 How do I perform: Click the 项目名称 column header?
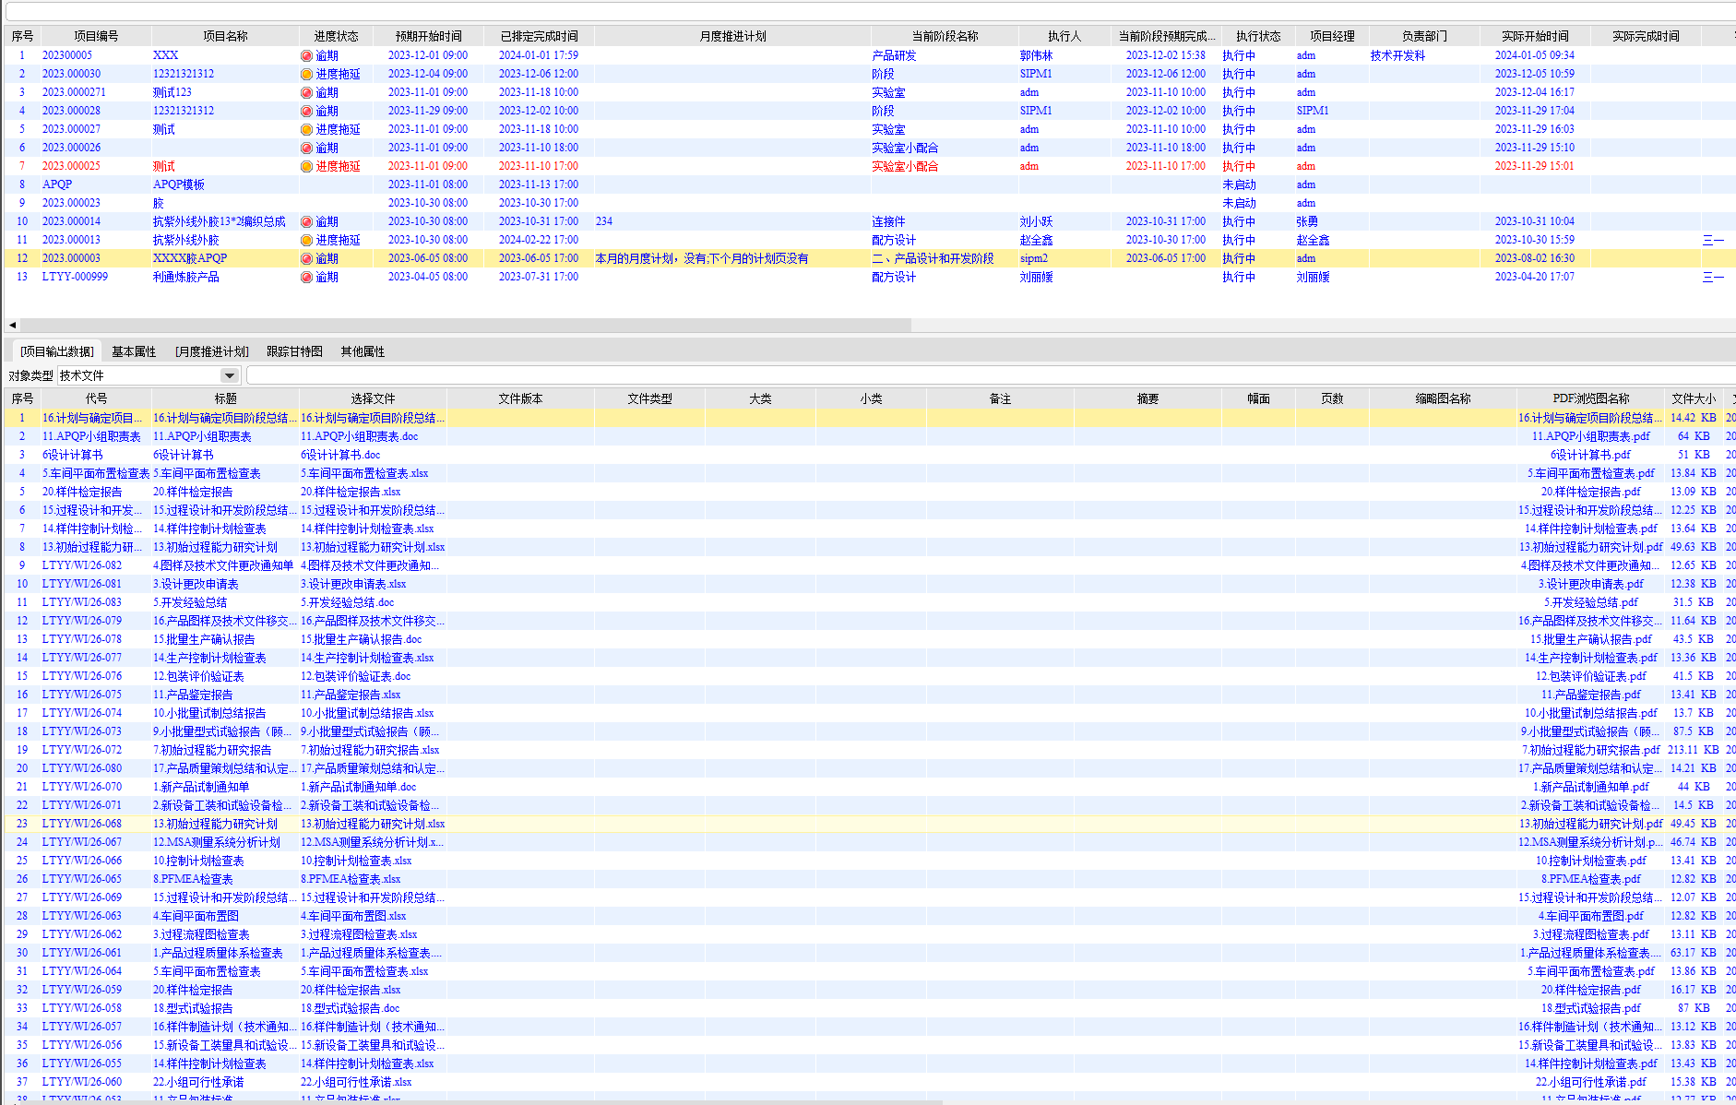tap(225, 36)
